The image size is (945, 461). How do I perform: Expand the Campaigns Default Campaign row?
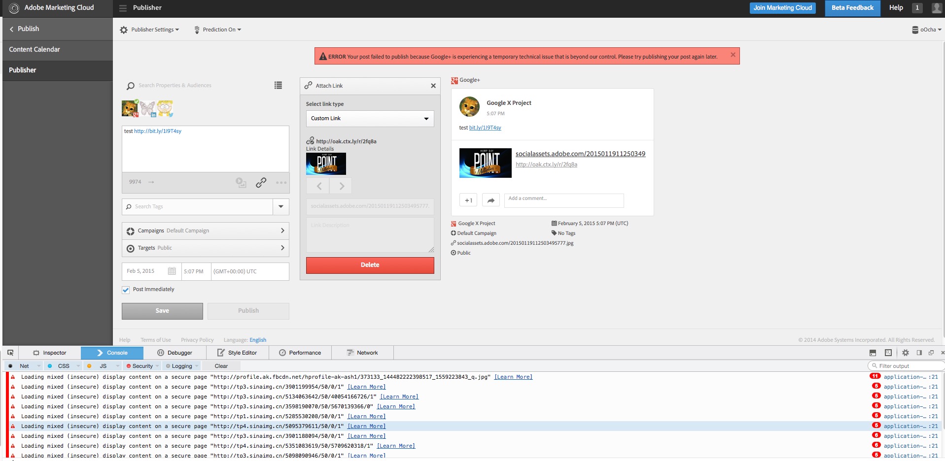(x=205, y=231)
